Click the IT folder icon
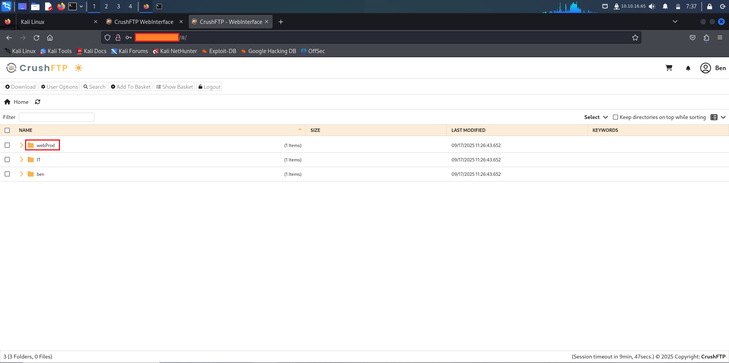The width and height of the screenshot is (729, 363). tap(31, 160)
